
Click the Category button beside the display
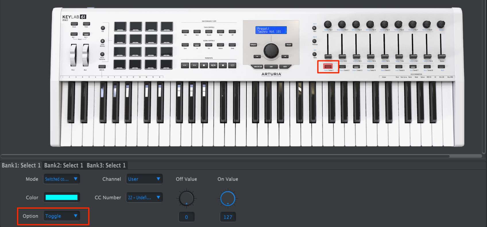tap(253, 45)
